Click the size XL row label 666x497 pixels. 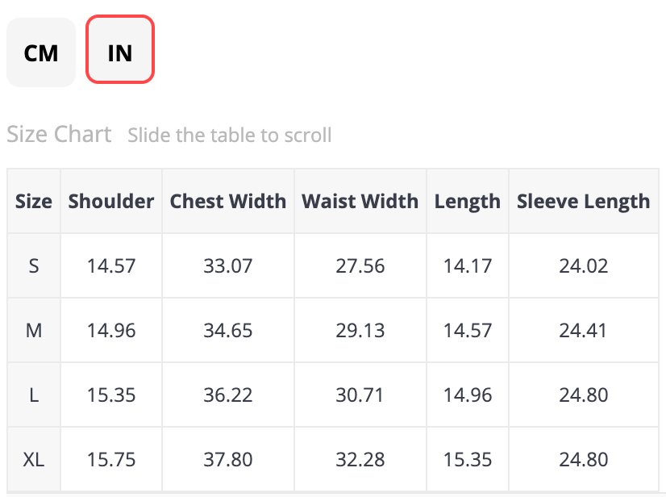pyautogui.click(x=34, y=460)
